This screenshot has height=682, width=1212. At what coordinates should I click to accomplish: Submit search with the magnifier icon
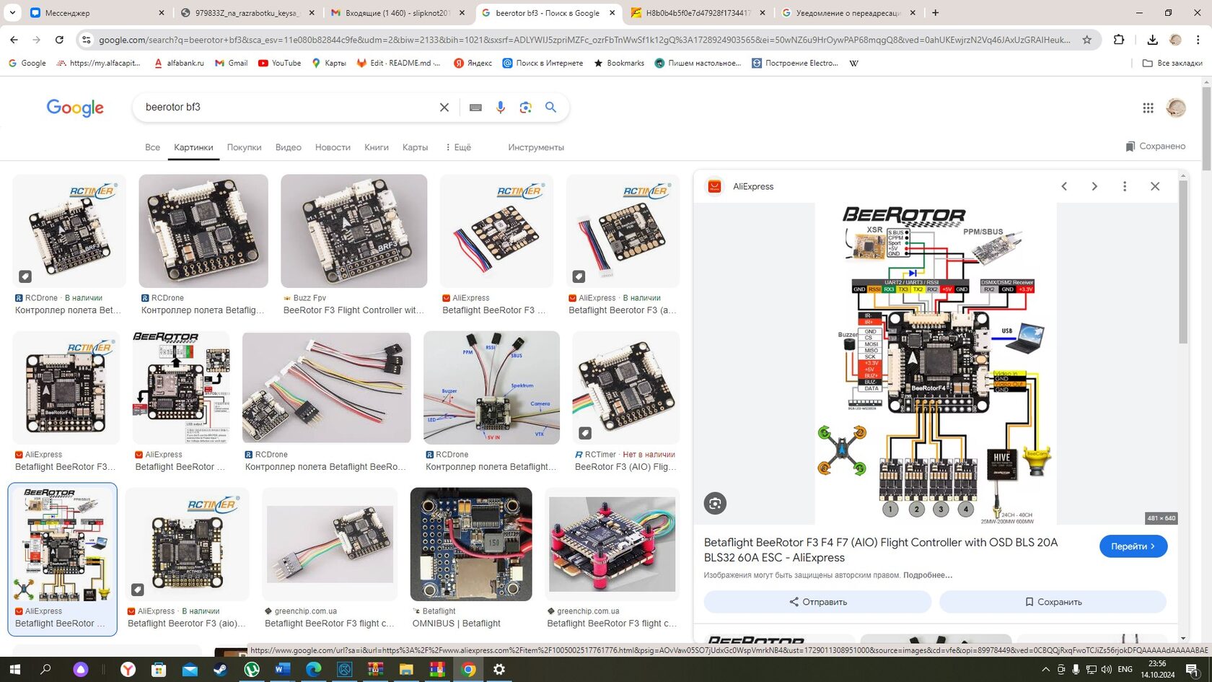[x=550, y=108]
